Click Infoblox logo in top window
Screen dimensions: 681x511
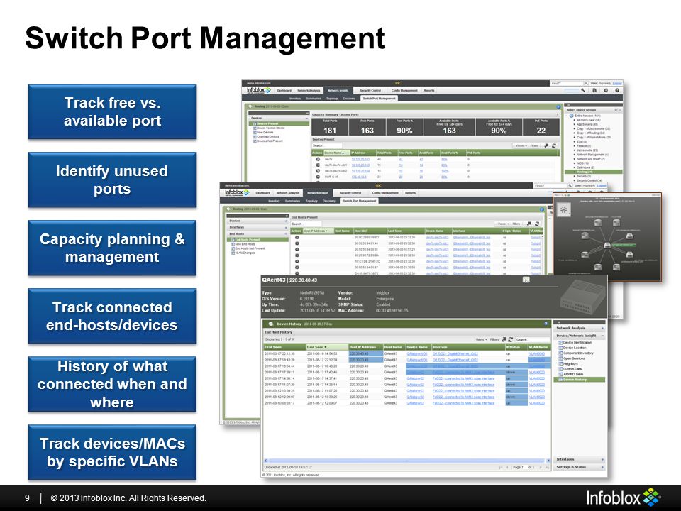[x=258, y=90]
